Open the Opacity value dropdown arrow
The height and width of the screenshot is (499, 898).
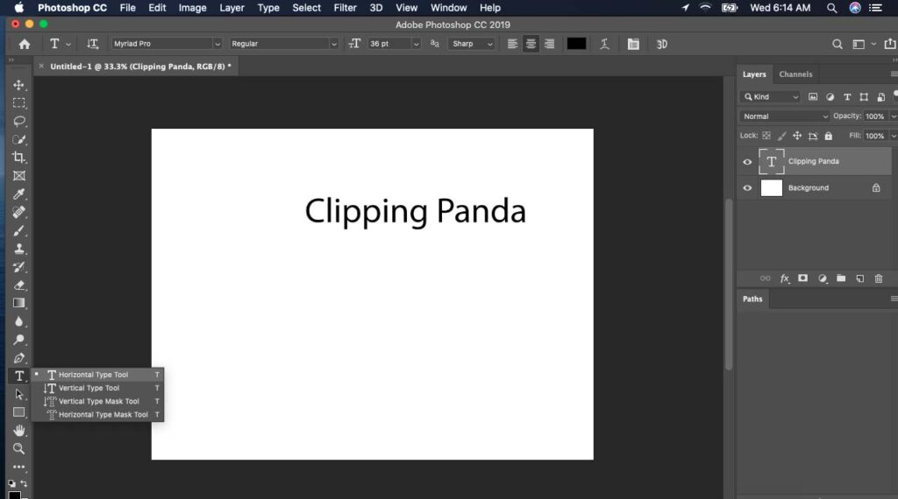point(893,116)
